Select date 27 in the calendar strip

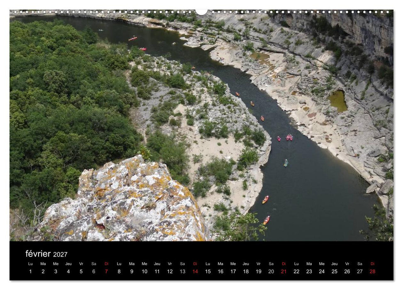click(360, 271)
